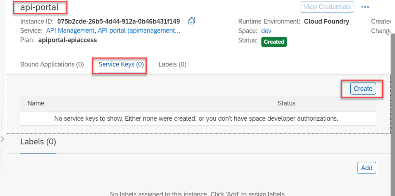Click the Status column header
This screenshot has height=196, width=395.
[x=287, y=103]
